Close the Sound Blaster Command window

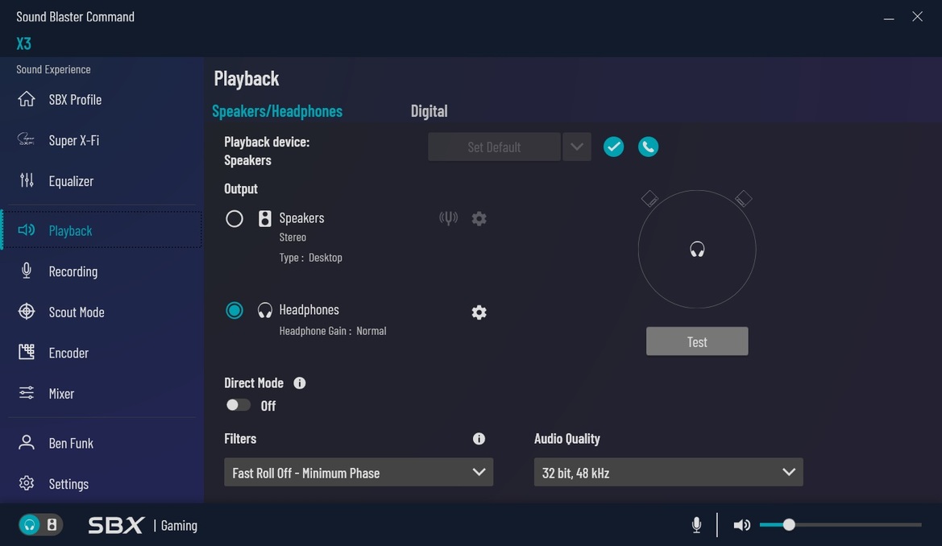tap(917, 17)
